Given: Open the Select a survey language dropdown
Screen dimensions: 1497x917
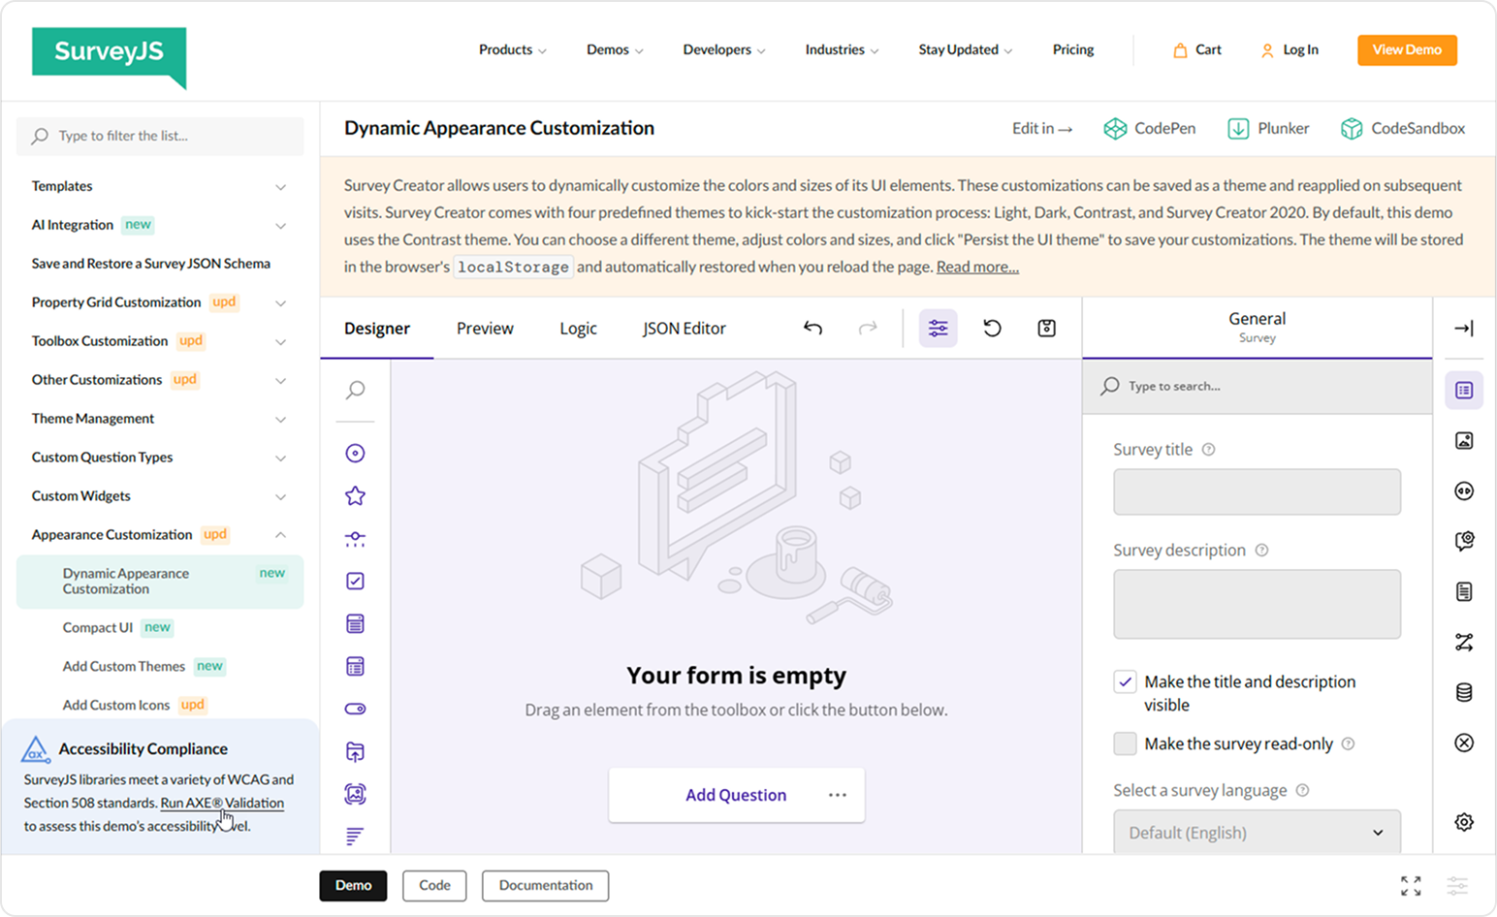Looking at the screenshot, I should pyautogui.click(x=1256, y=832).
